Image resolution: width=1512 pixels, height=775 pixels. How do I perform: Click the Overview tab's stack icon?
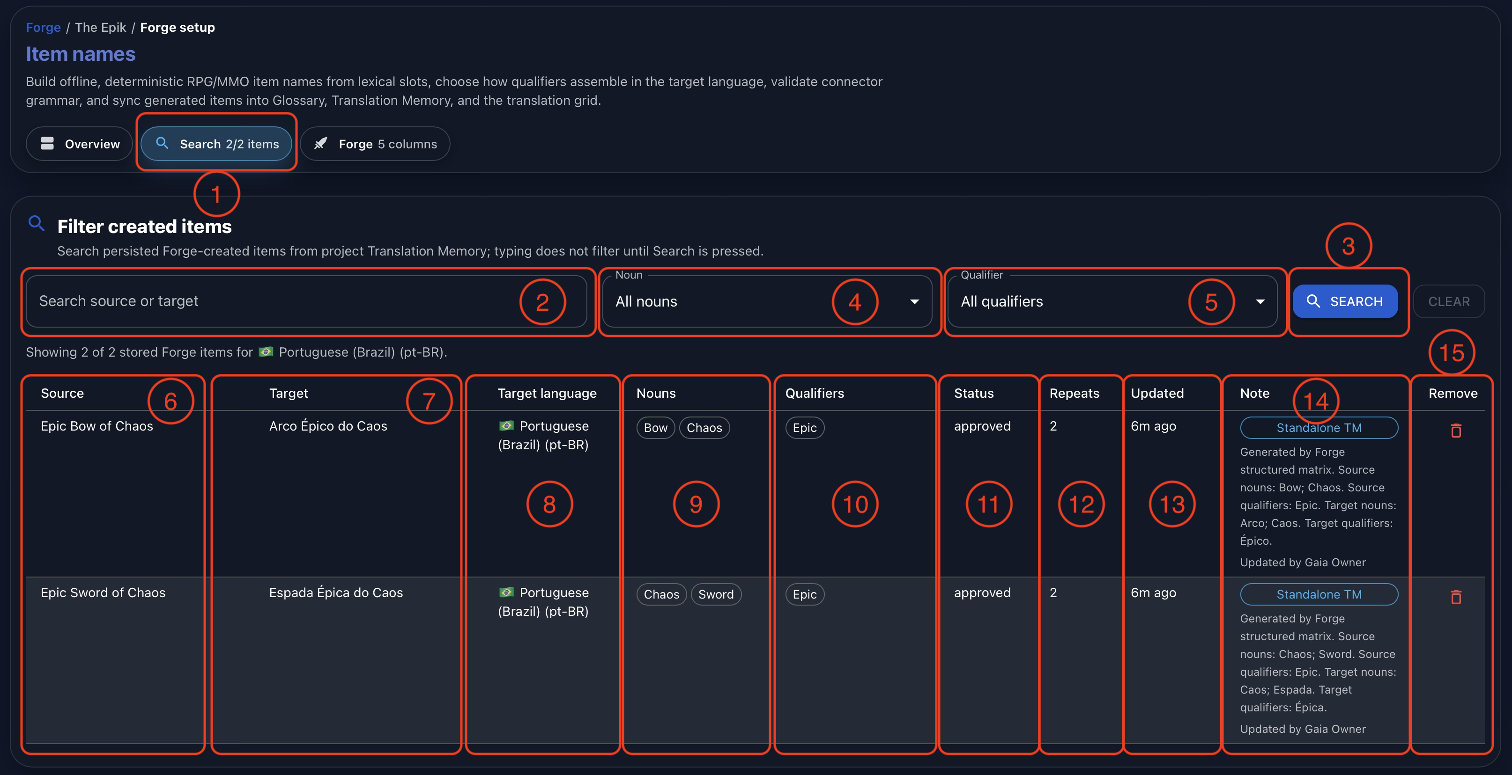[x=48, y=144]
